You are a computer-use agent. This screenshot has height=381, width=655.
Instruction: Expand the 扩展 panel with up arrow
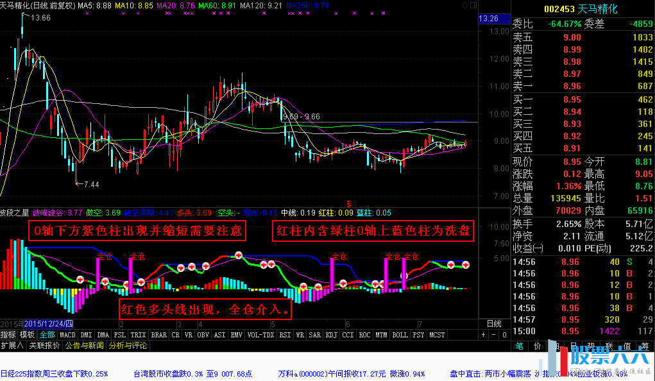click(x=12, y=346)
